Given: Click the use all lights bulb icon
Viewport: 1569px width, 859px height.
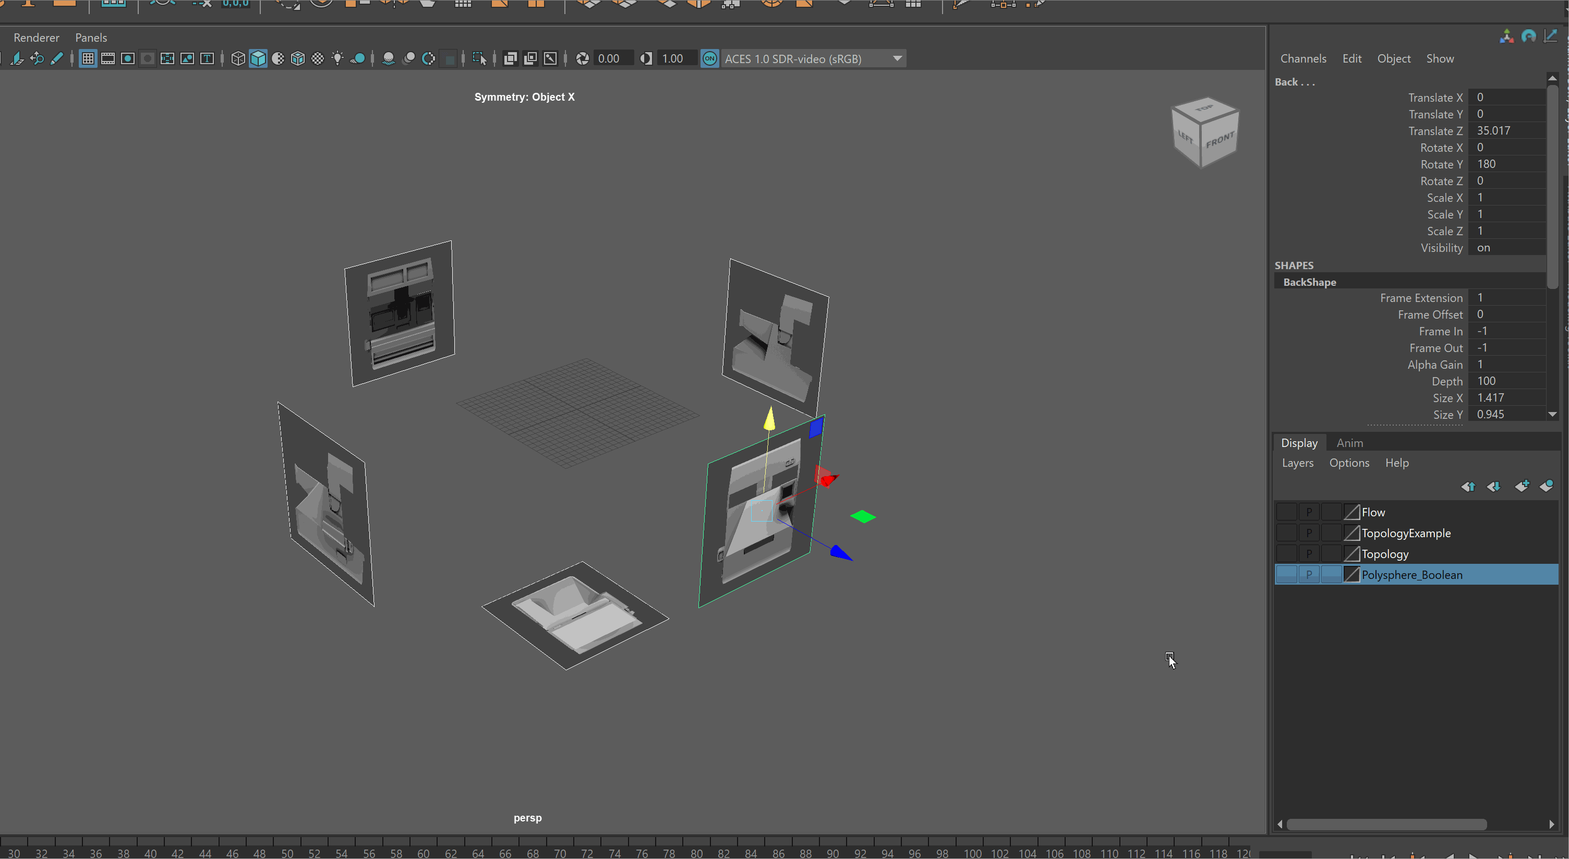Looking at the screenshot, I should click(x=337, y=58).
